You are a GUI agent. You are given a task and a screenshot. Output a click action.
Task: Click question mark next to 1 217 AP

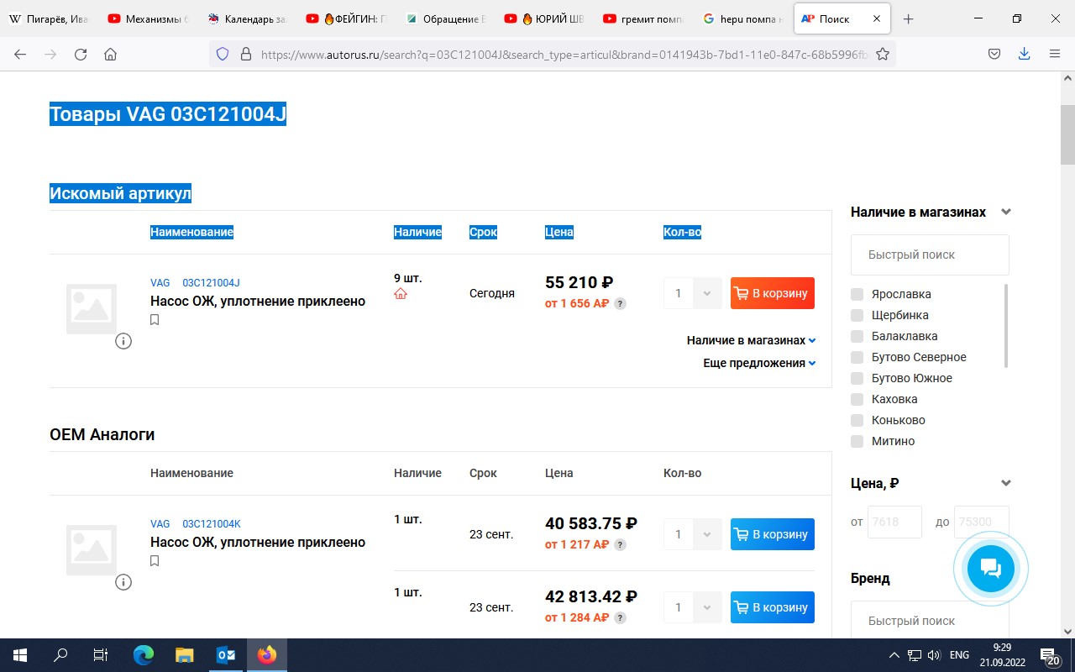point(620,544)
